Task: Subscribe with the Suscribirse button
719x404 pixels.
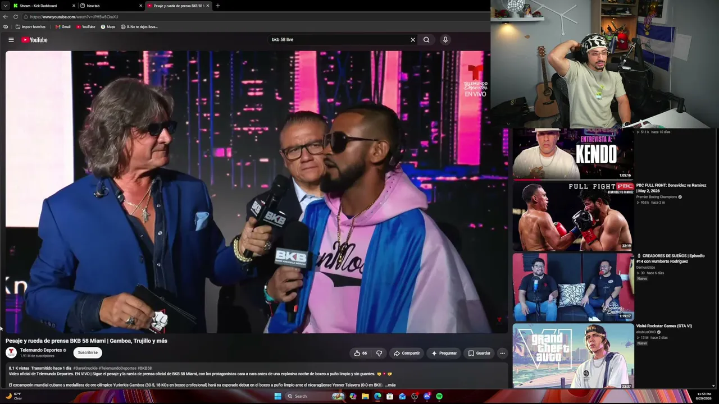Action: [x=88, y=352]
